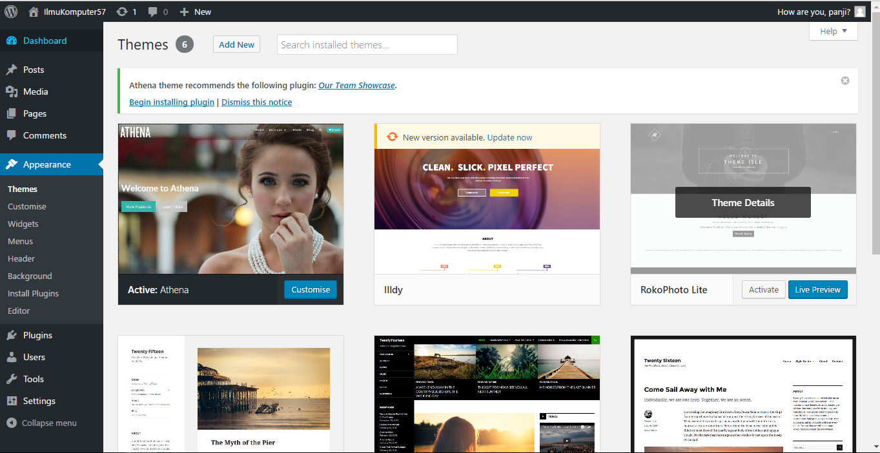Open the IlmuKomputer57 site home icon
The height and width of the screenshot is (453, 880).
(34, 12)
